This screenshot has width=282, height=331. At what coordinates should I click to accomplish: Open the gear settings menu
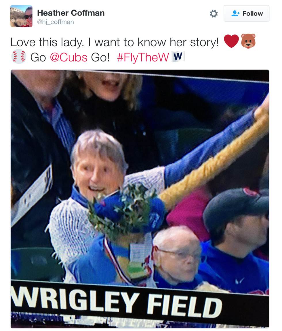pos(214,14)
